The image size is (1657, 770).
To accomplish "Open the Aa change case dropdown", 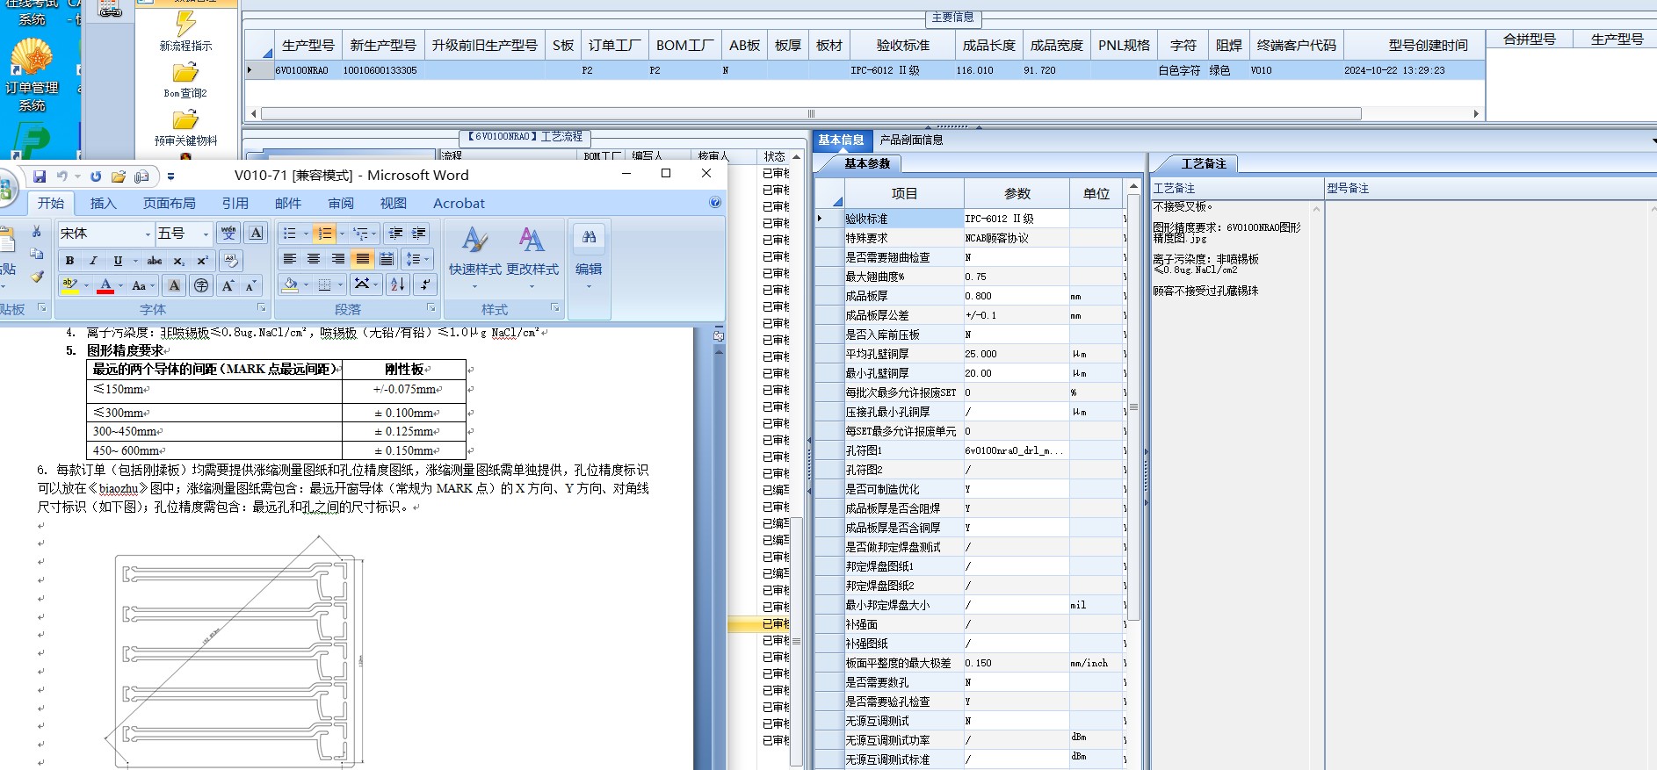I will coord(143,285).
